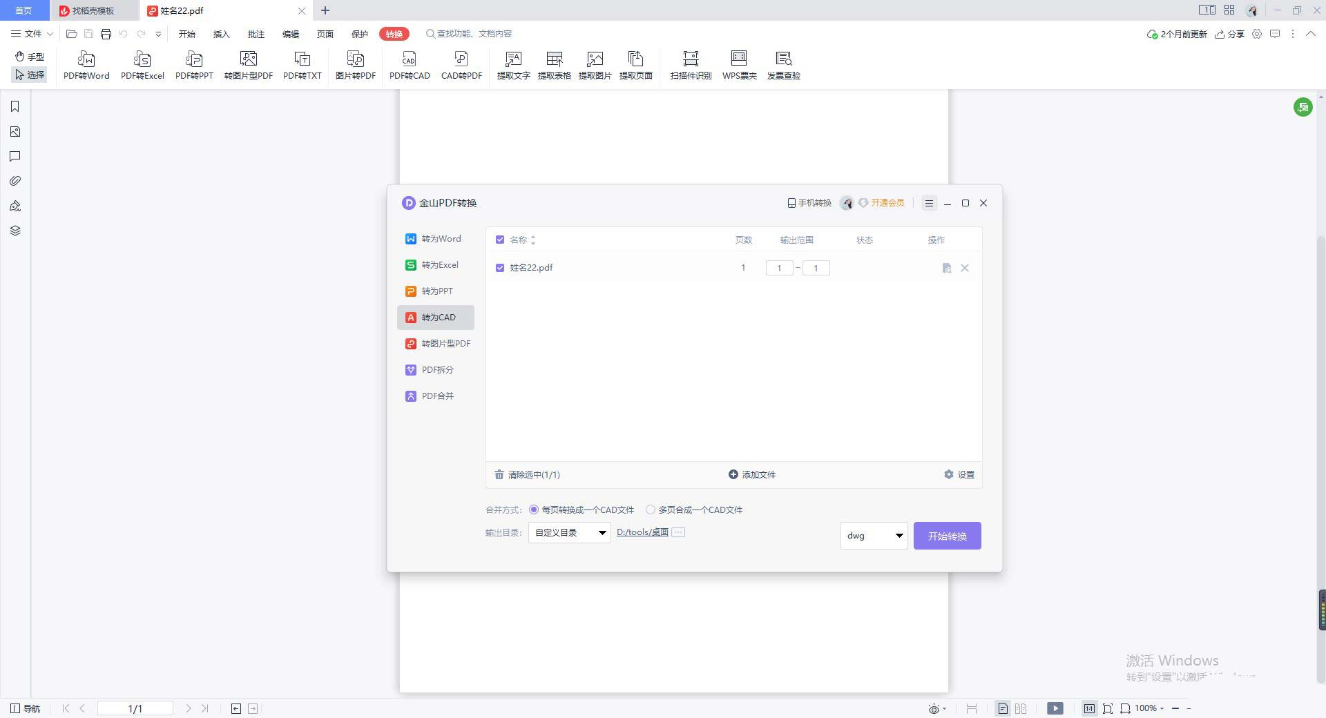Toggle the select-all checkbox beside 名称
1326x718 pixels.
click(x=500, y=240)
